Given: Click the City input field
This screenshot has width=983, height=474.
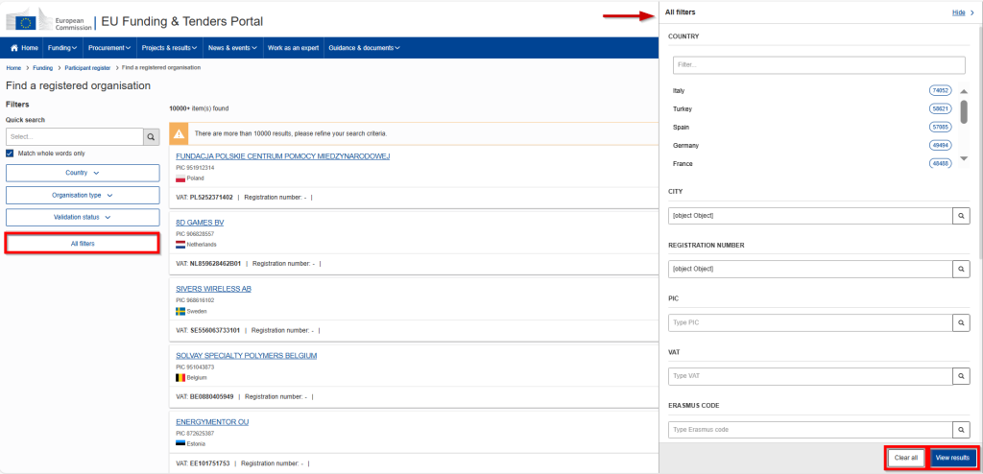Looking at the screenshot, I should pyautogui.click(x=810, y=216).
